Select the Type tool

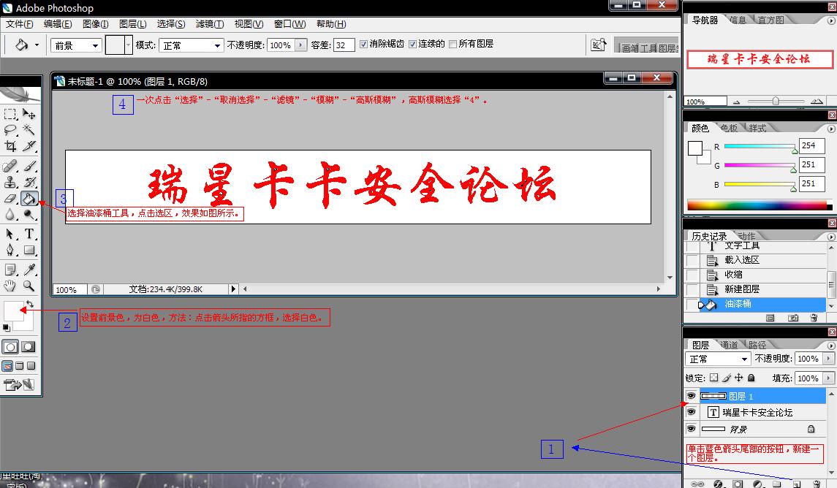[29, 234]
